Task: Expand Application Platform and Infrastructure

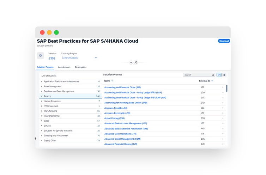Action: point(42,82)
